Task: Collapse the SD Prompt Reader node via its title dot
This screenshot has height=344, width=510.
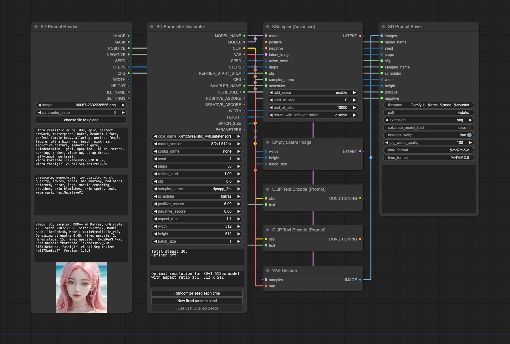Action: [36, 27]
